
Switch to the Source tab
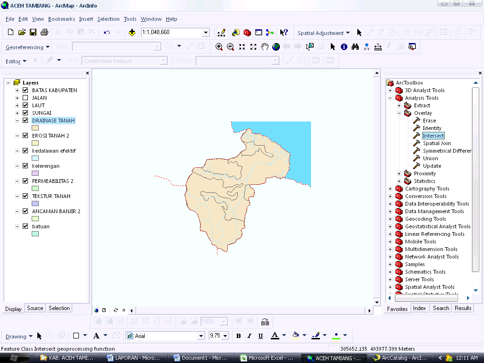click(x=35, y=308)
